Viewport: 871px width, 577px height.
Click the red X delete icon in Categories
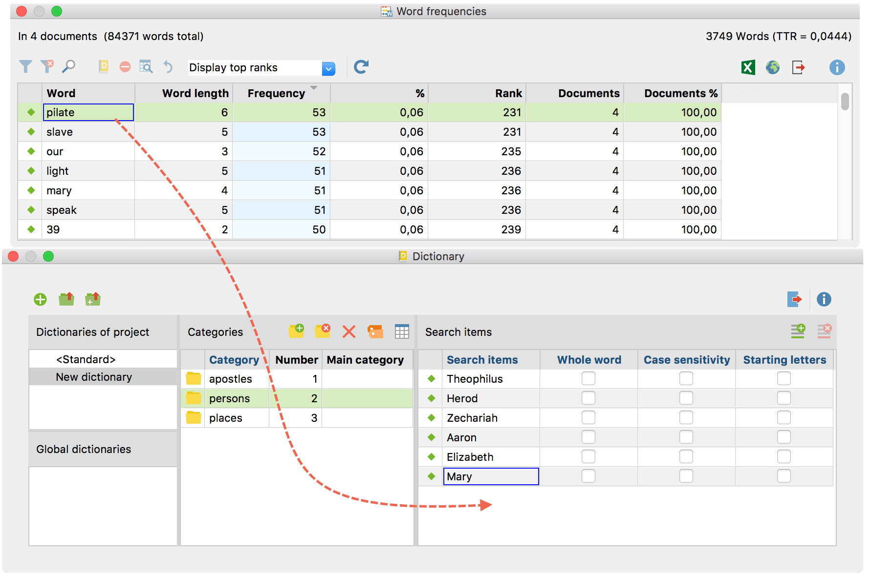[x=348, y=332]
